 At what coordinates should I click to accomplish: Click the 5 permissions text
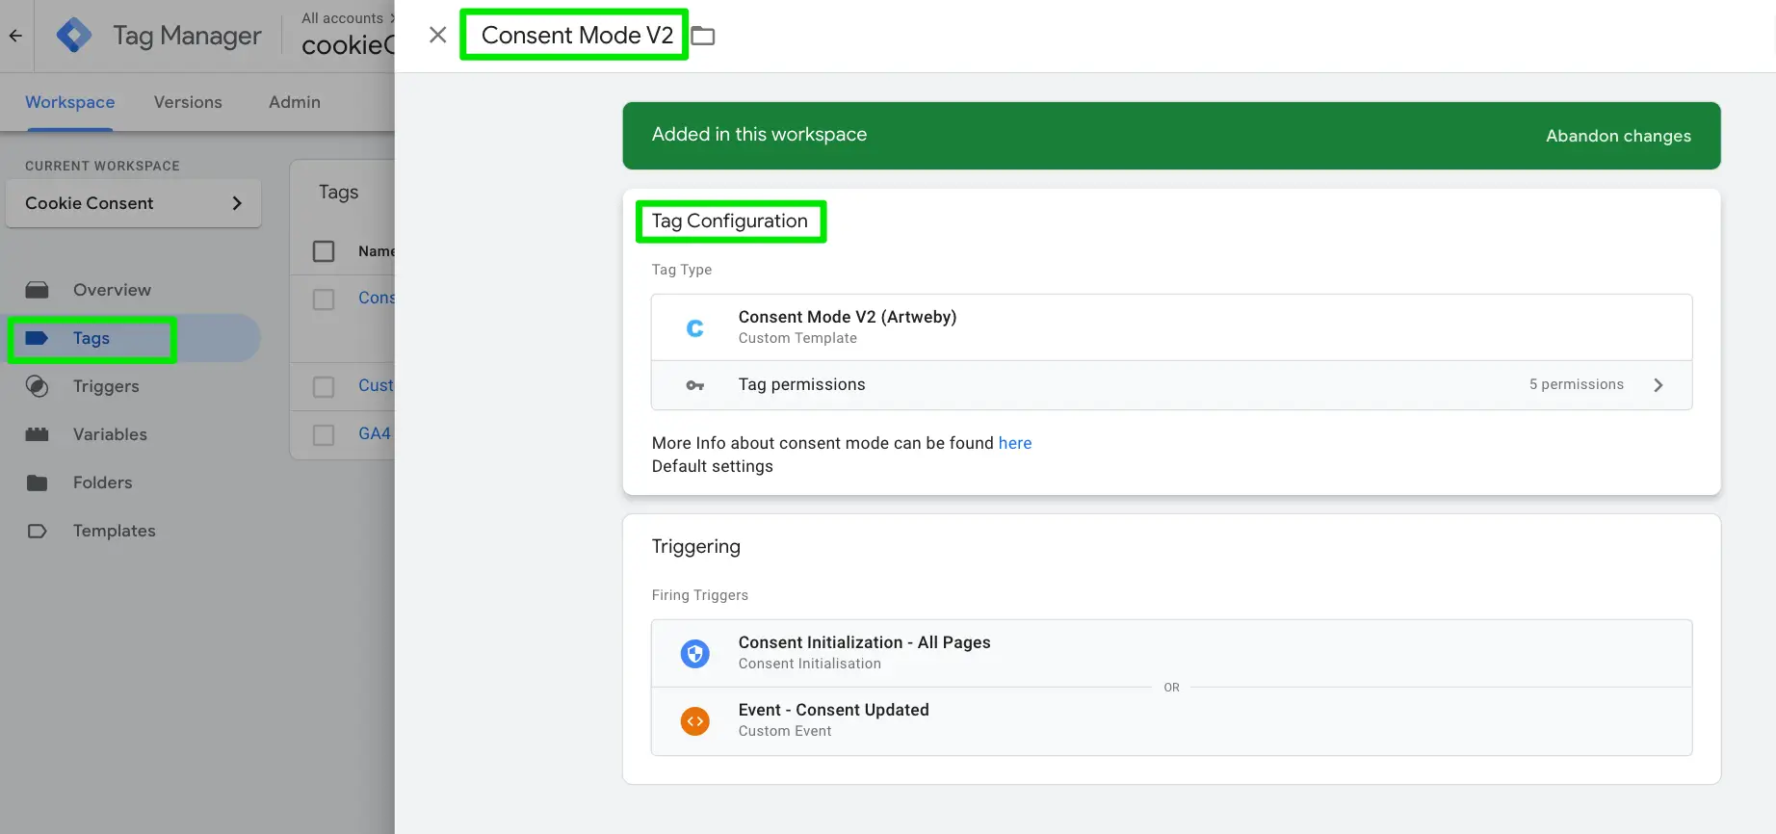tap(1576, 384)
